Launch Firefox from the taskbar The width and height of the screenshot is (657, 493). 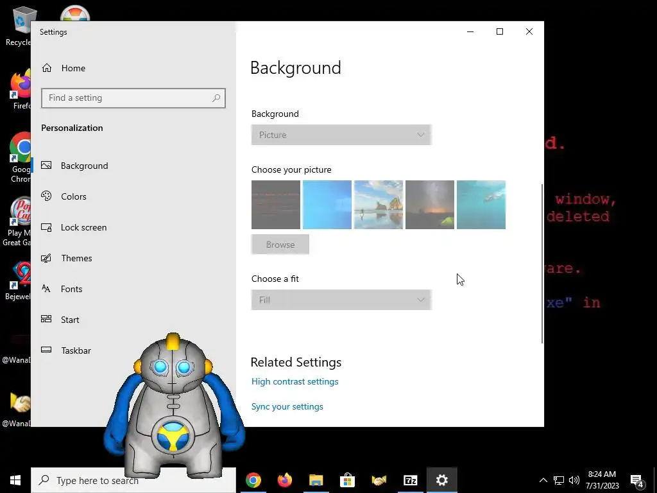click(x=285, y=480)
